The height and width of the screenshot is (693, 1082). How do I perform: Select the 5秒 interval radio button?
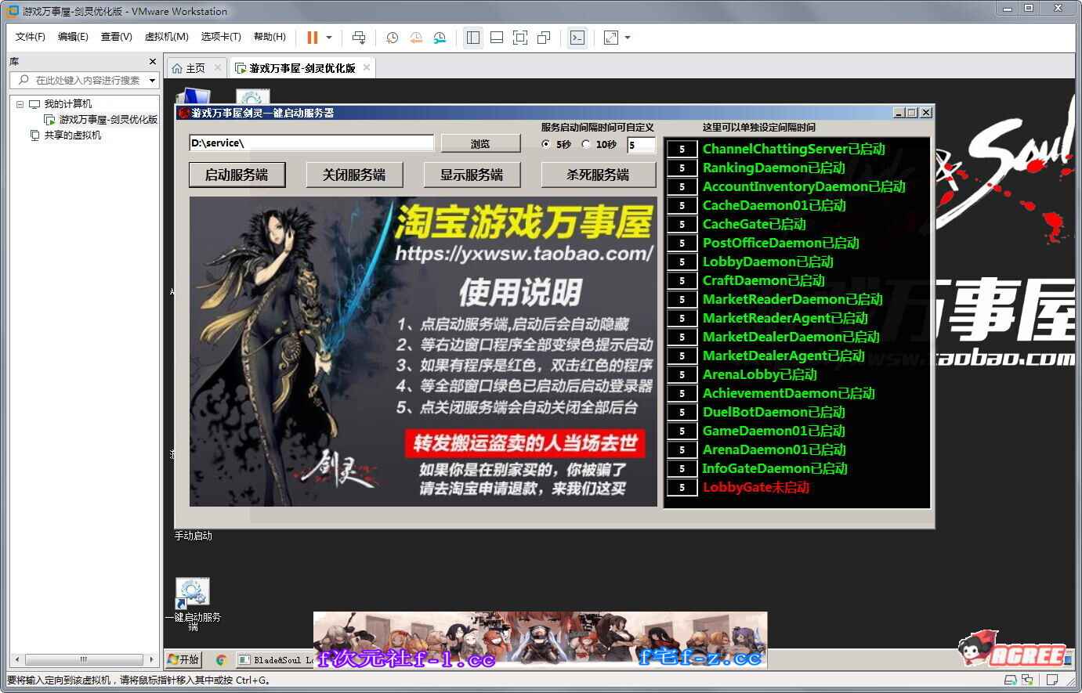[x=545, y=144]
